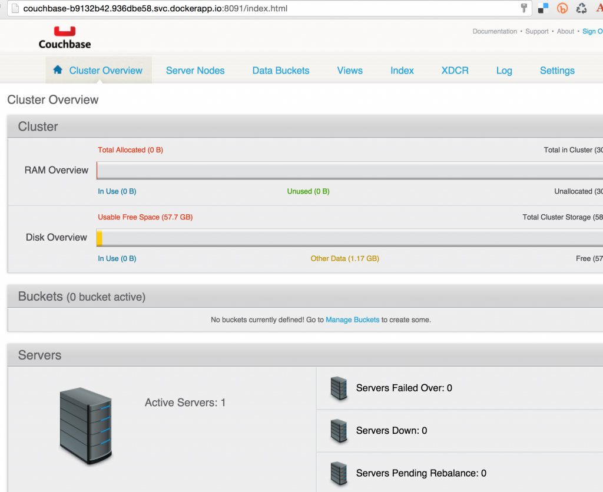Click the Support link in header
The height and width of the screenshot is (492, 603).
(x=537, y=32)
